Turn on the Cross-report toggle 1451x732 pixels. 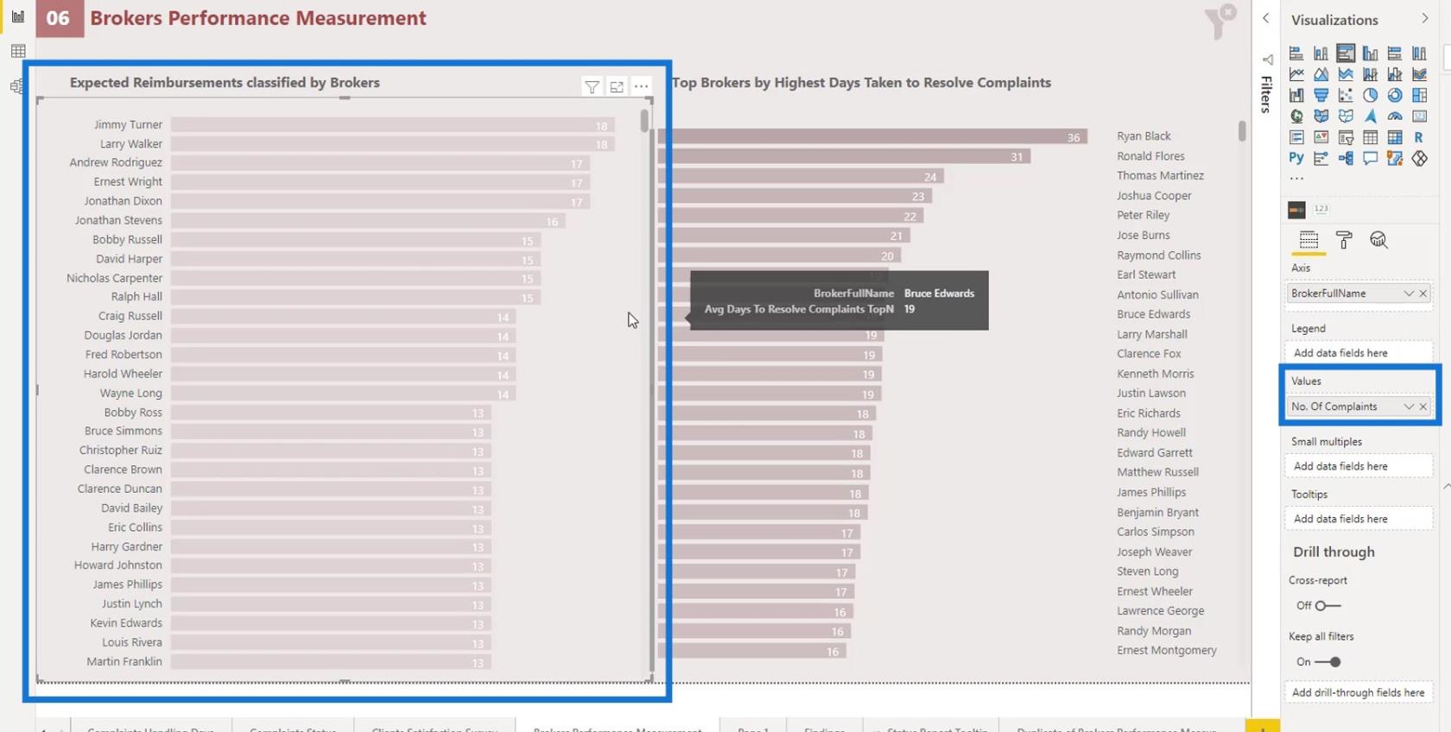tap(1327, 606)
